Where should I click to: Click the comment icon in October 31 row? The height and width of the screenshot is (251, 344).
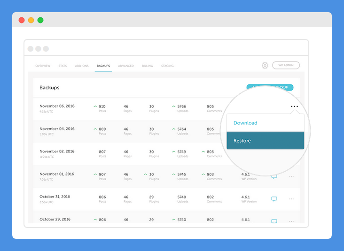[274, 199]
